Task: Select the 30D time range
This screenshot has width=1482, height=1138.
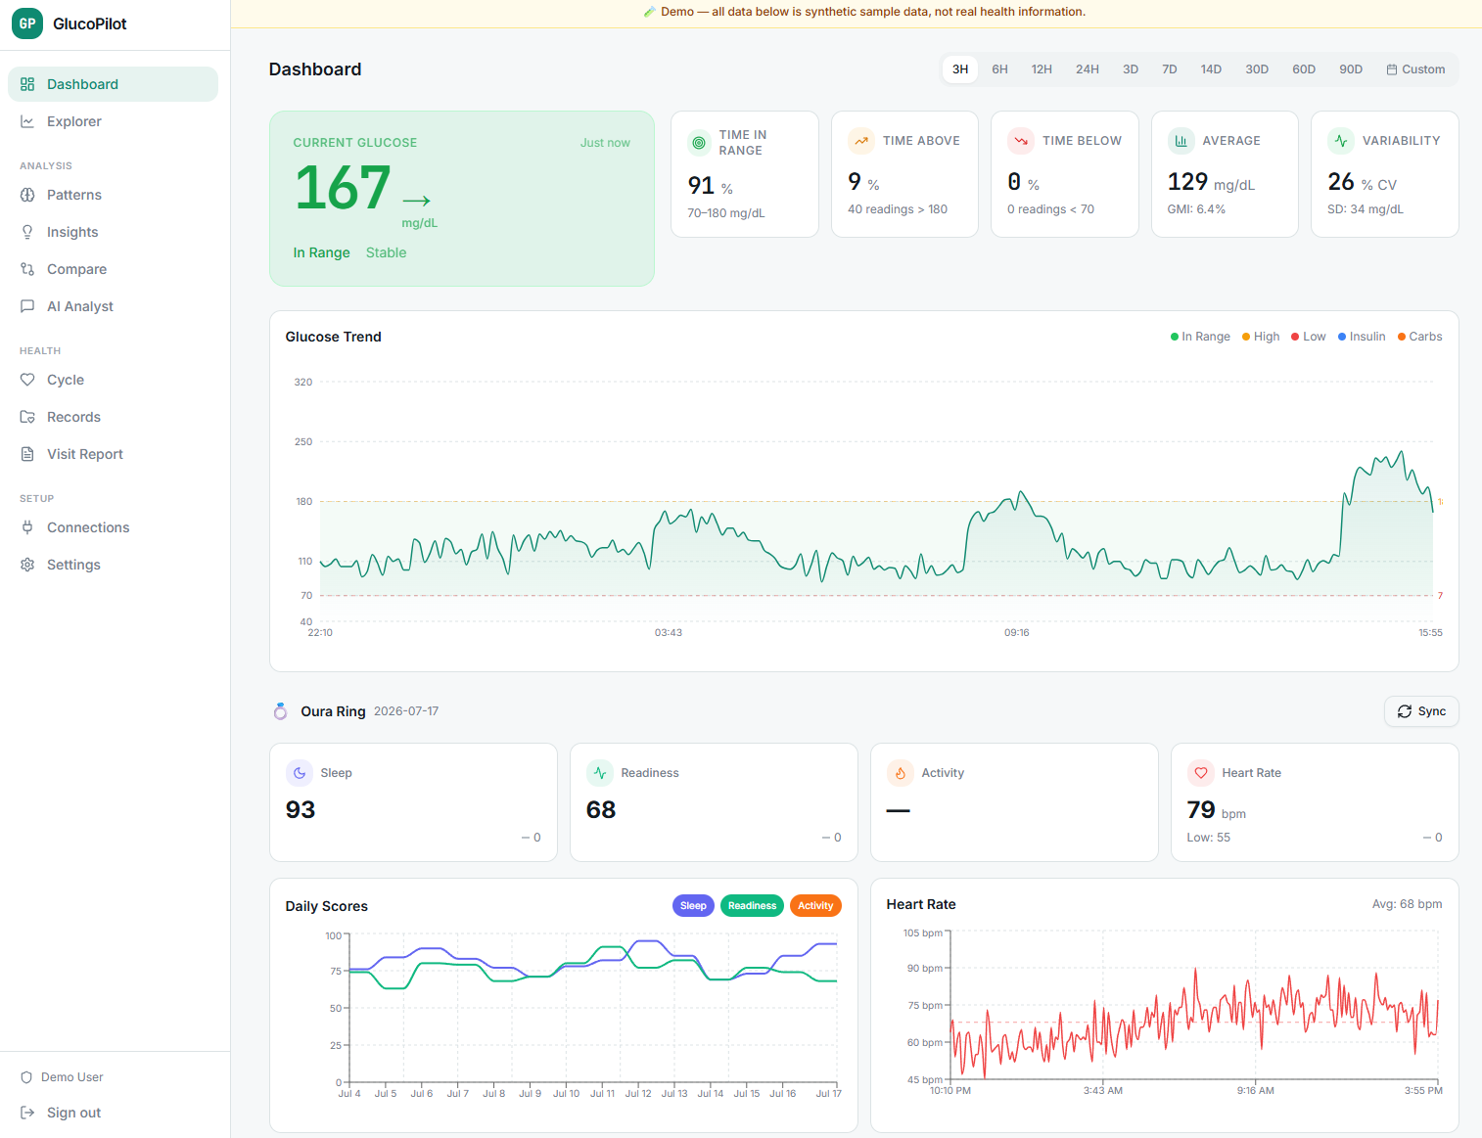Action: coord(1257,69)
